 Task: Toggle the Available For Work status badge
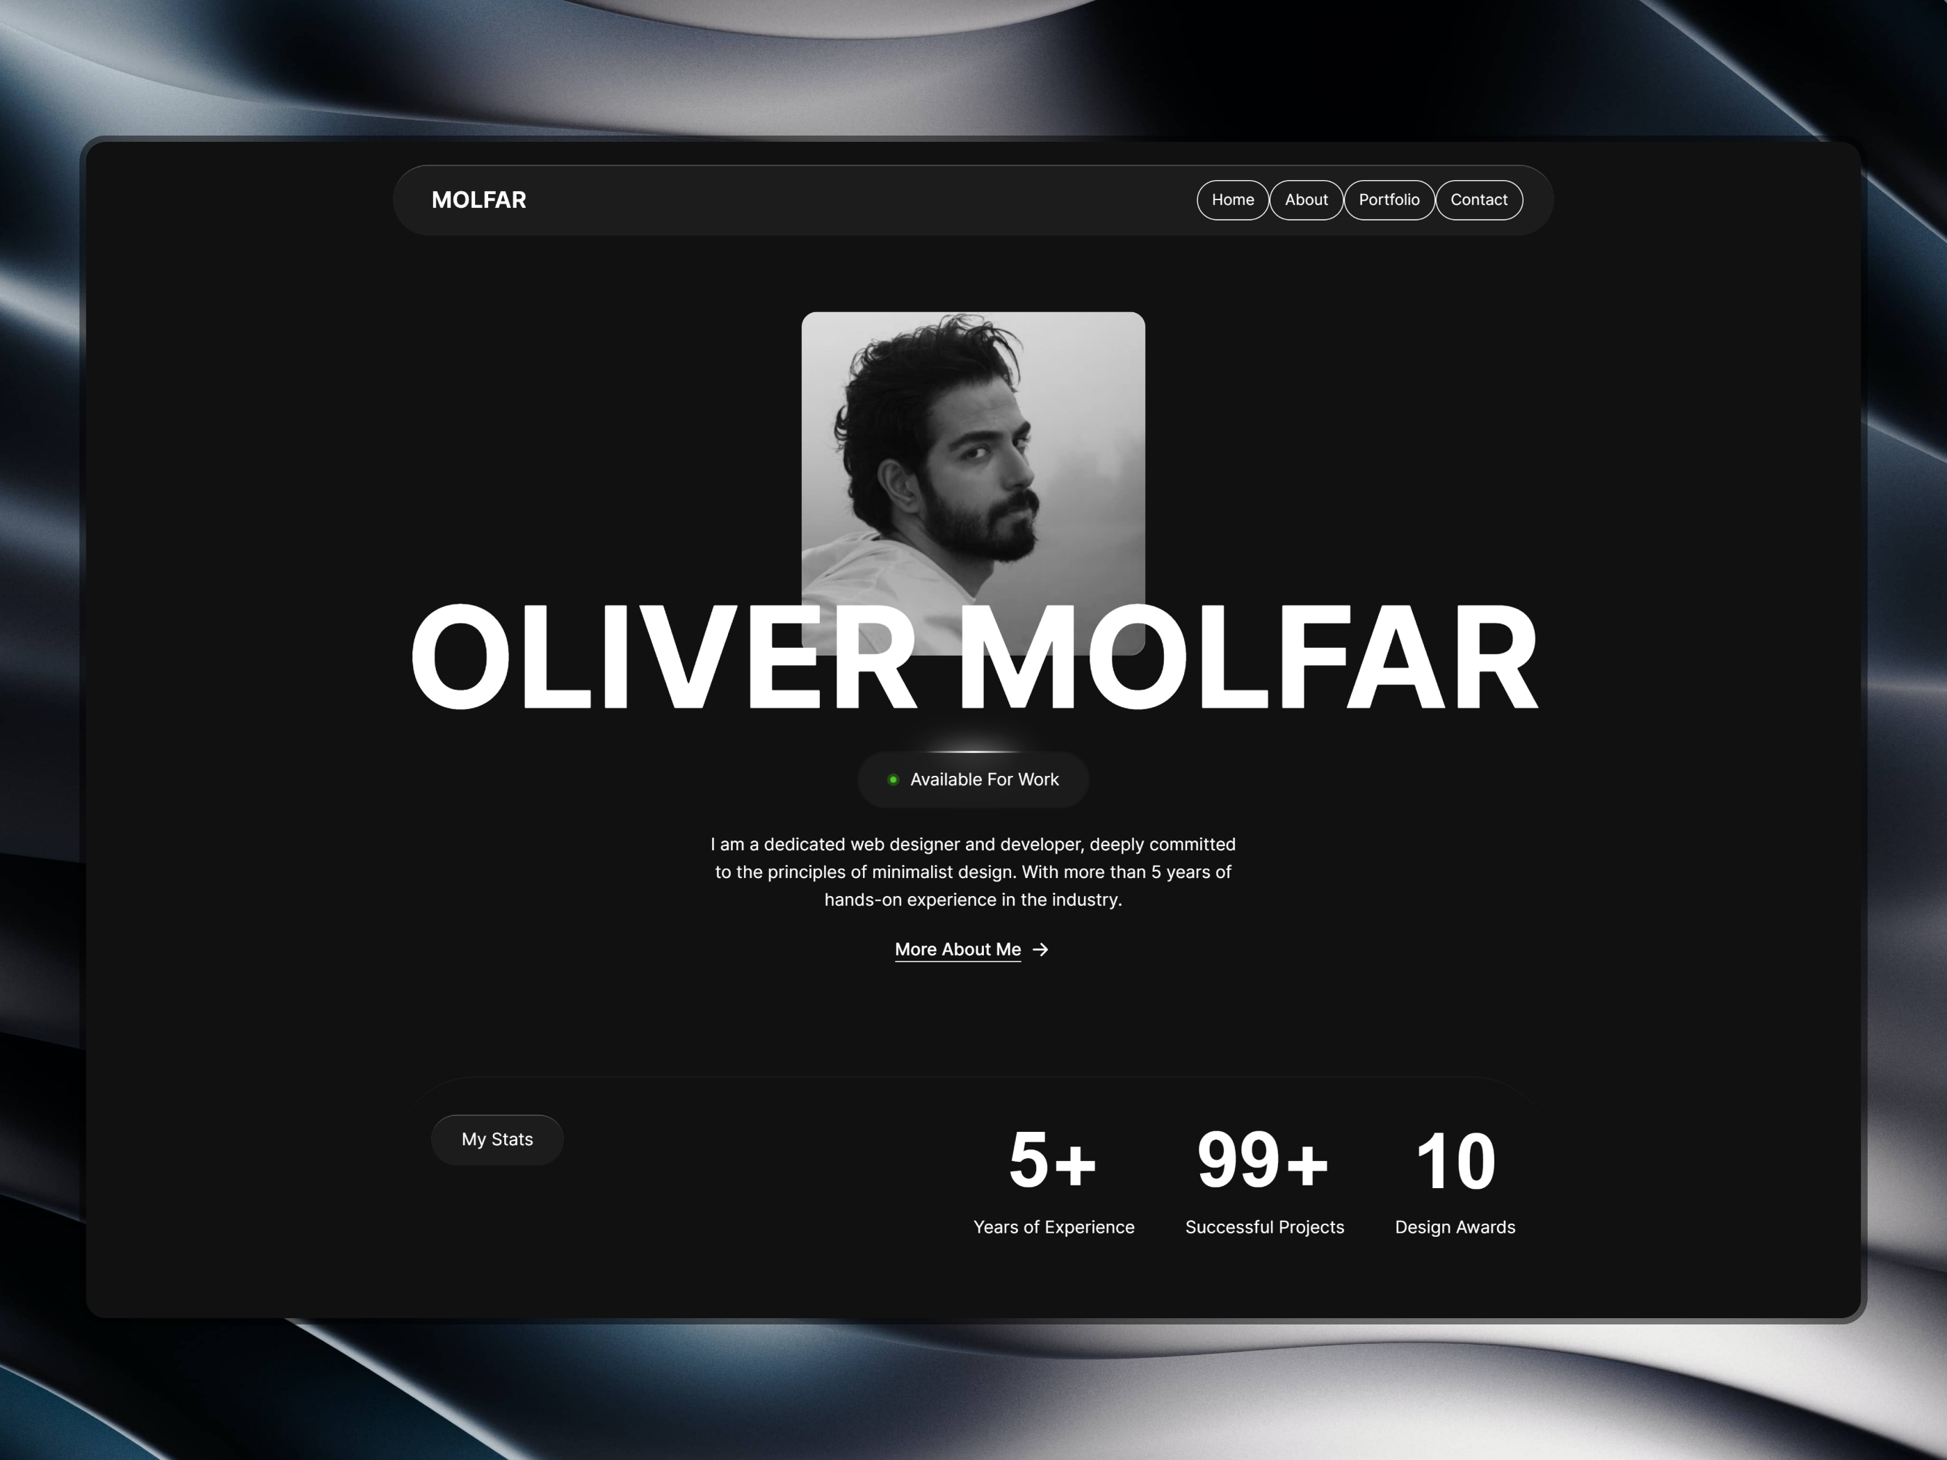[973, 779]
